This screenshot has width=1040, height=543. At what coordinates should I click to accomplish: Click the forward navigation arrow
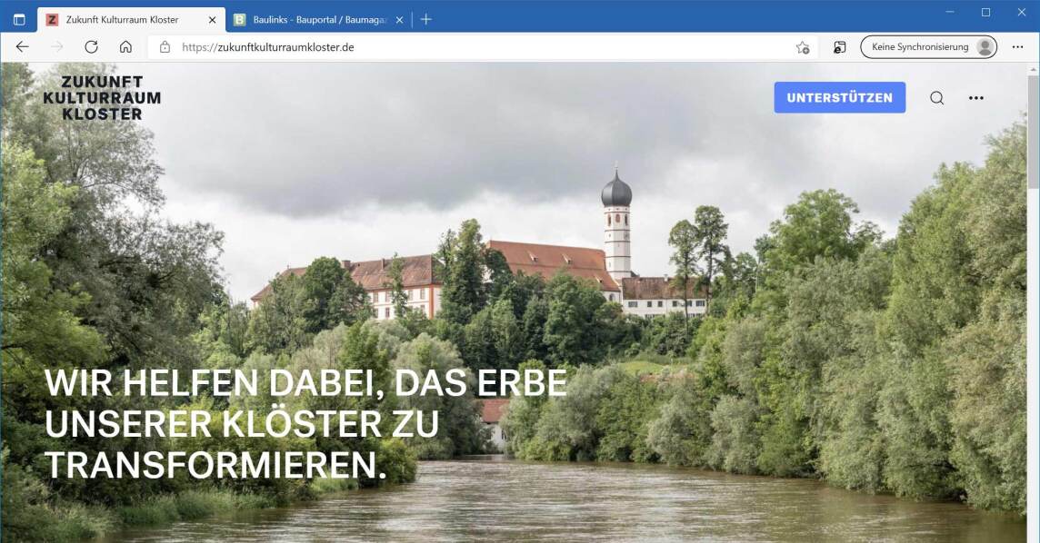tap(57, 47)
